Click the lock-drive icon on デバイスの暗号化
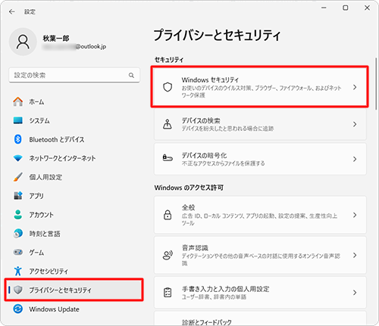 pyautogui.click(x=168, y=158)
